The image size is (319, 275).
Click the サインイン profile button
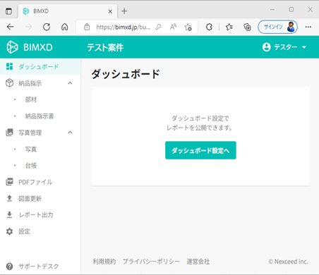278,27
